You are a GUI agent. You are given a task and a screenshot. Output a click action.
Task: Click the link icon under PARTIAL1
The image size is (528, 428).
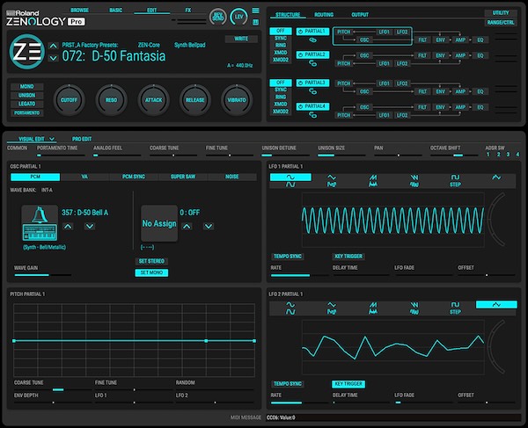pyautogui.click(x=312, y=40)
